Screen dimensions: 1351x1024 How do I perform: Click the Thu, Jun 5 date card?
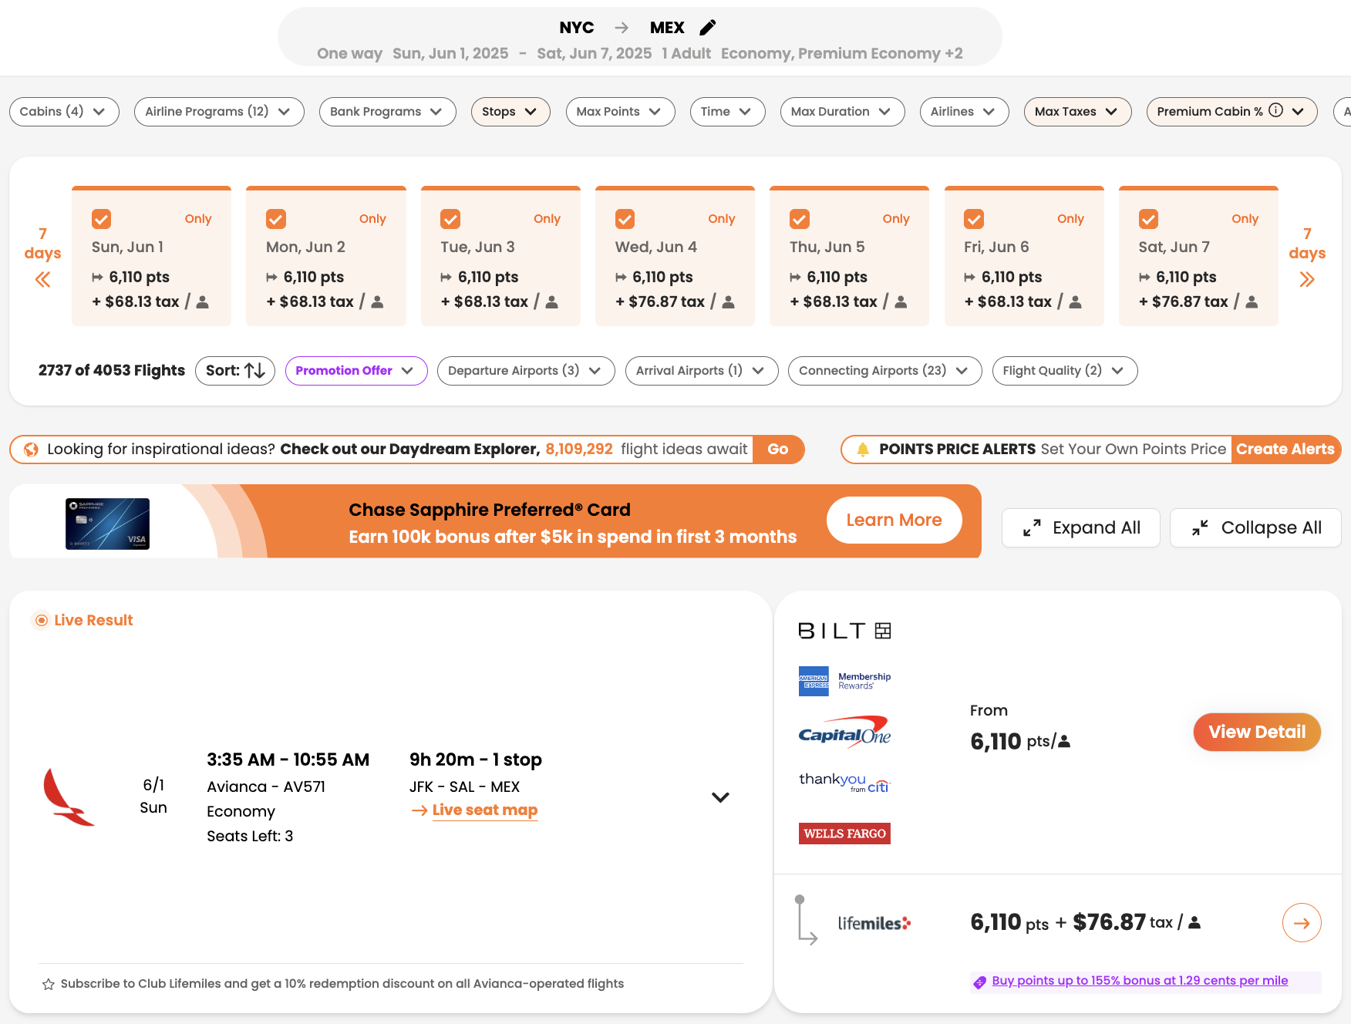[849, 256]
